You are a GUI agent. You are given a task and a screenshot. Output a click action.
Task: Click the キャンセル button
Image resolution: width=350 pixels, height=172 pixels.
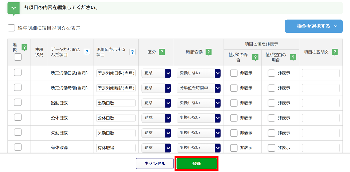tap(155, 164)
